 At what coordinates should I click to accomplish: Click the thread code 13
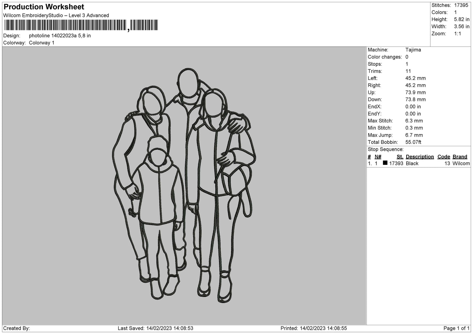tap(447, 164)
